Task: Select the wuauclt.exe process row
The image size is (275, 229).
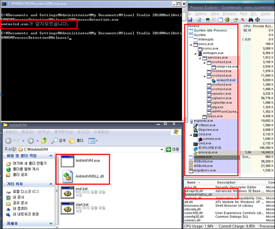Action: [x=231, y=80]
